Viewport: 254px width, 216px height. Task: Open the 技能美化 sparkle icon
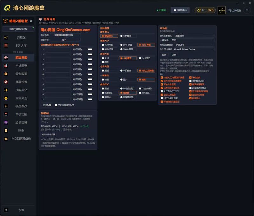[x=6, y=90]
